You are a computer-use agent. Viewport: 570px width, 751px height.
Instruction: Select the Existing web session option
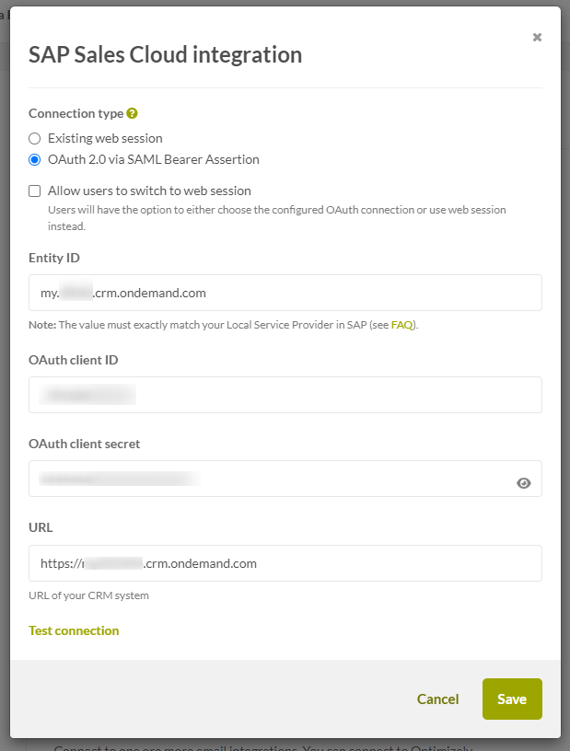pyautogui.click(x=34, y=138)
